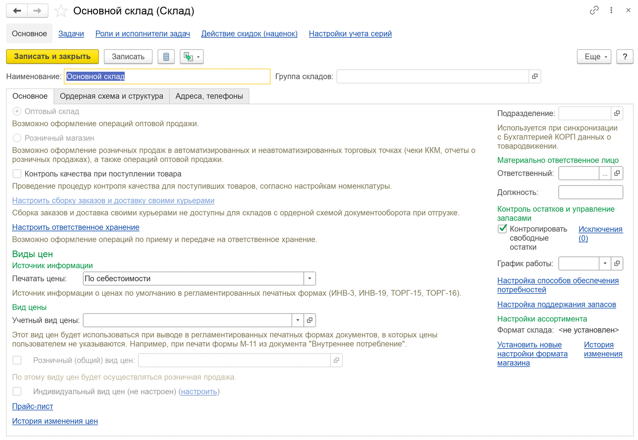Select the Оптовый склад radio button
Image resolution: width=638 pixels, height=440 pixels.
tap(17, 111)
